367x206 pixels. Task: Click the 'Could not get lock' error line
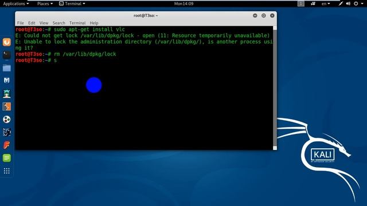[142, 35]
